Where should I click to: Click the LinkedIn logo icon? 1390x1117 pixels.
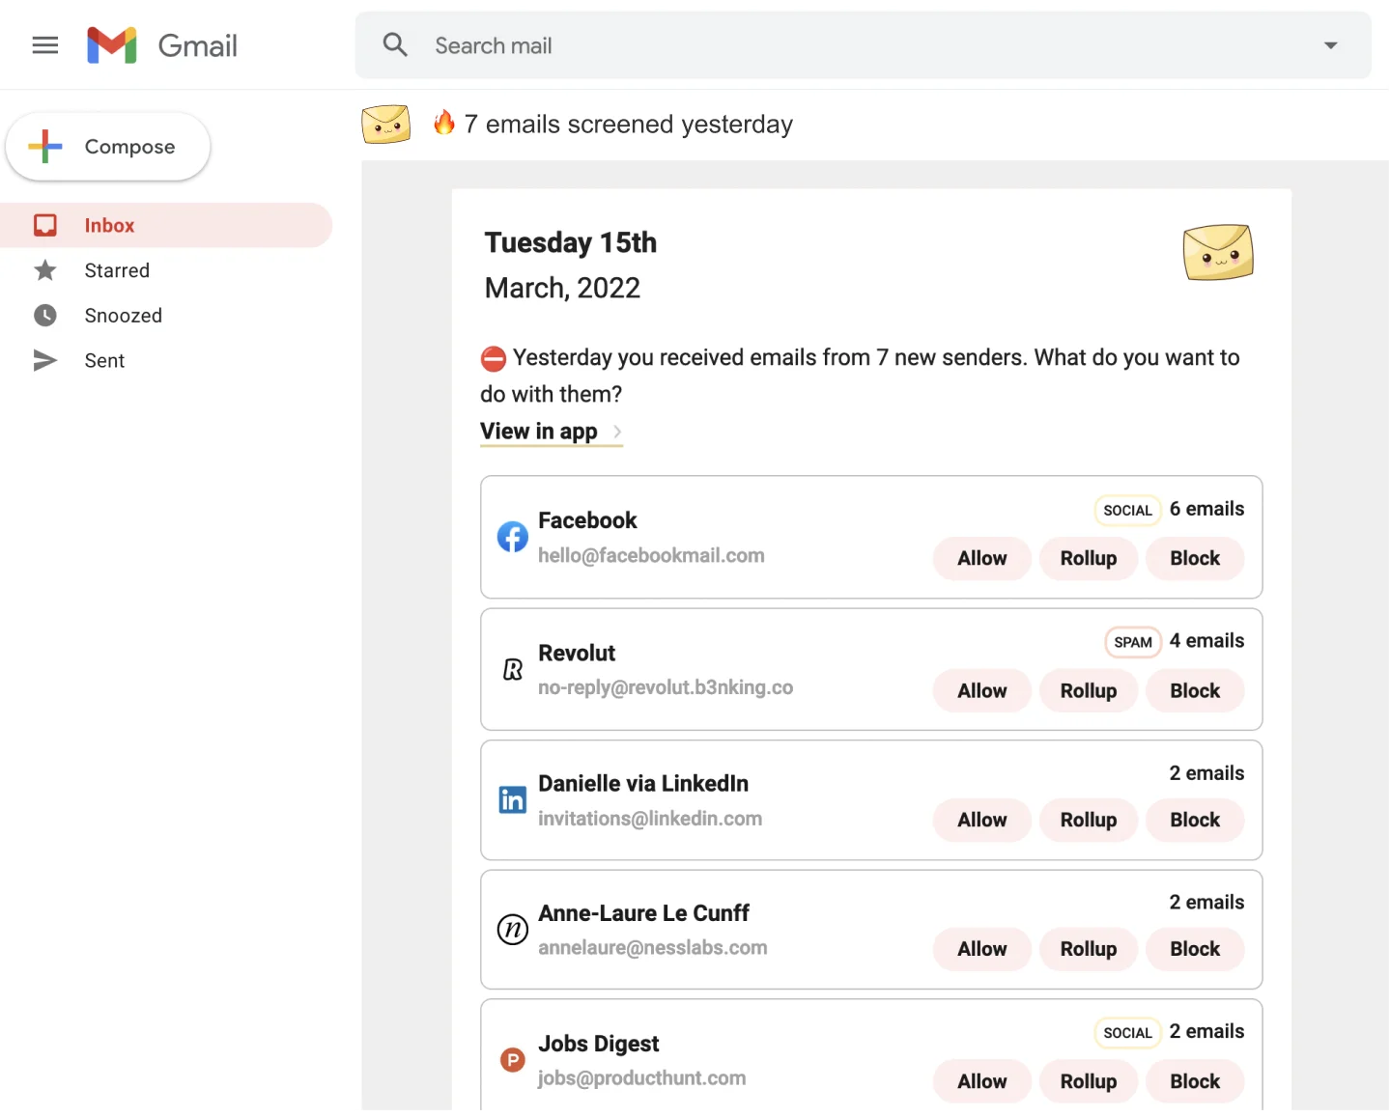pyautogui.click(x=512, y=799)
